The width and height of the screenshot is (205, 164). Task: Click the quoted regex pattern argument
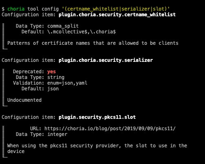coord(116,9)
